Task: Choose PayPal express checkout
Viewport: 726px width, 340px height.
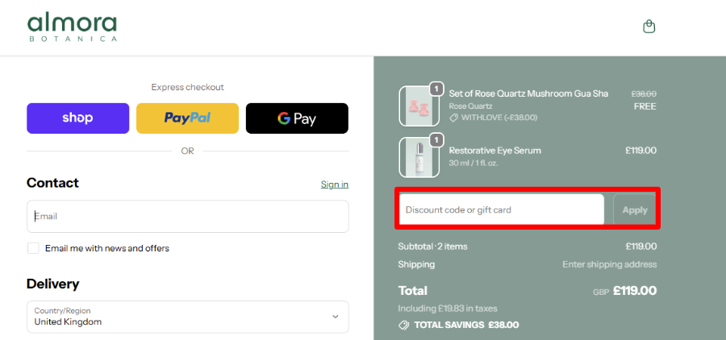Action: [x=187, y=118]
